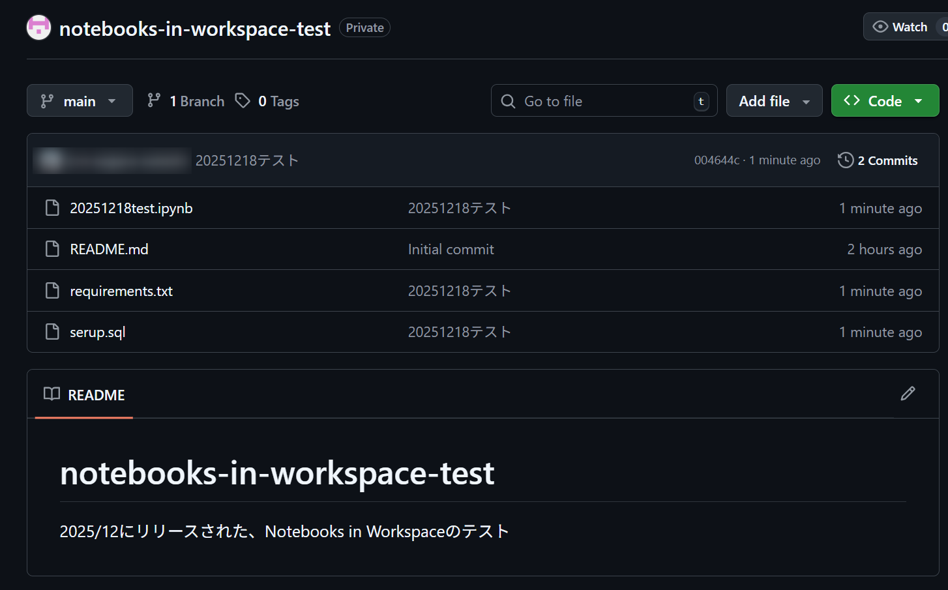948x590 pixels.
Task: Click the tag icon next to 0 Tags
Action: click(x=243, y=100)
